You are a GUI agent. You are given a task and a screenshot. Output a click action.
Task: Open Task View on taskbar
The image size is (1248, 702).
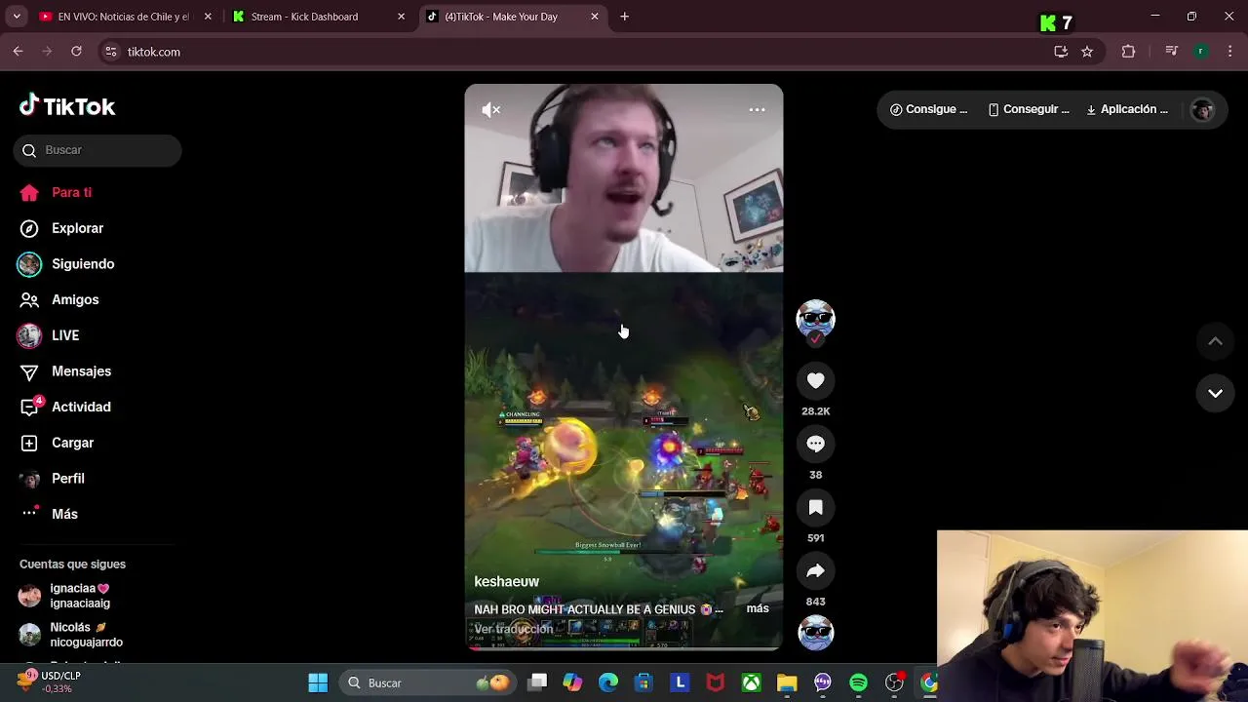(537, 683)
